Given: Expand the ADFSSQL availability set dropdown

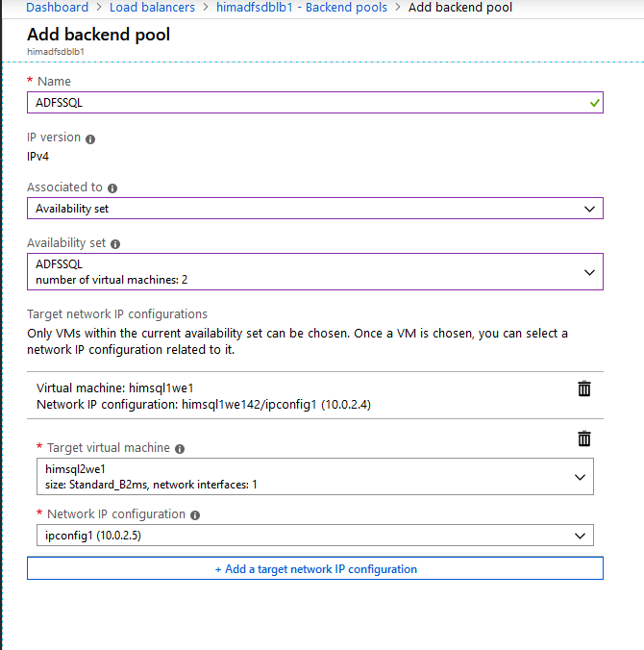Looking at the screenshot, I should click(315, 271).
